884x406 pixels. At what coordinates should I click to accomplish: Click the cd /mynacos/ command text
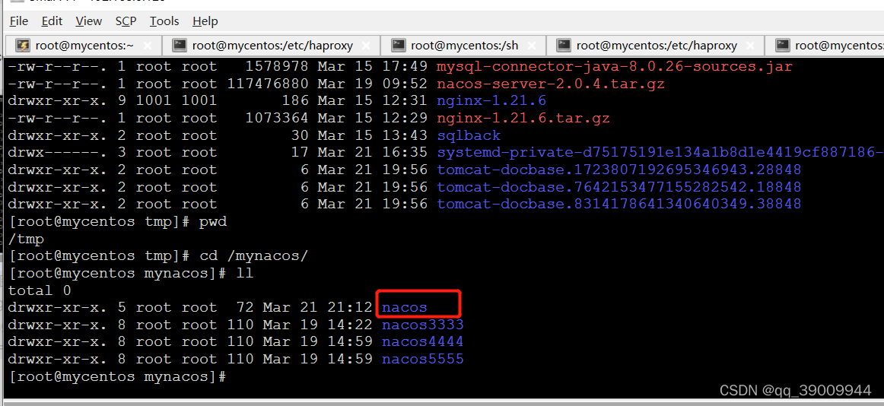tap(254, 255)
